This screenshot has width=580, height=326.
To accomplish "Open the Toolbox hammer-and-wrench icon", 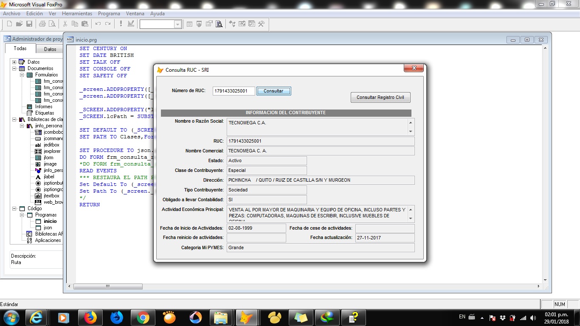I will point(262,24).
